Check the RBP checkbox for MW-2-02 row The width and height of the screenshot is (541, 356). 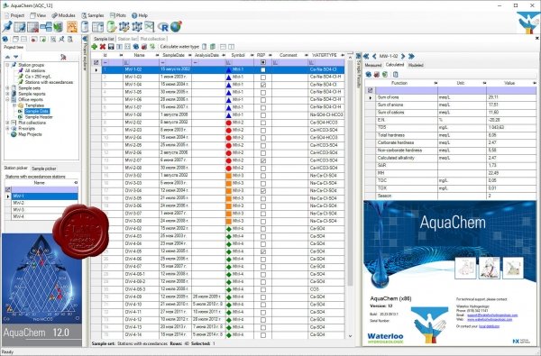point(263,123)
